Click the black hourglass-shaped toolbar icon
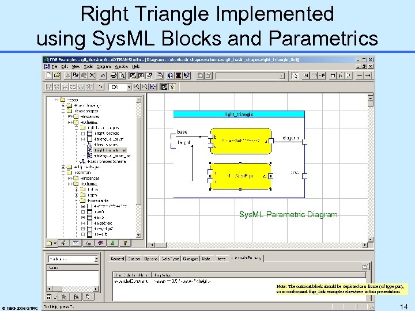415x311 pixels. pos(178,75)
